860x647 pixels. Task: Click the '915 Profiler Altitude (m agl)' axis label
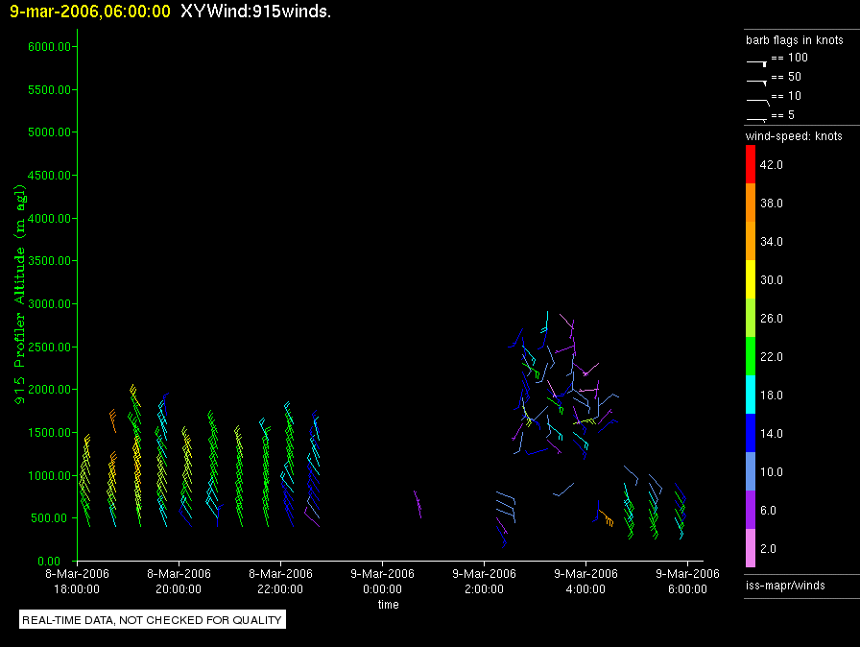(x=20, y=295)
